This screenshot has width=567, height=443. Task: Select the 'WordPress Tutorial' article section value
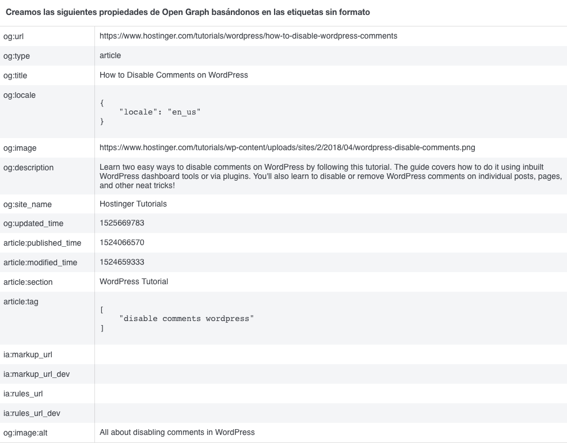point(134,281)
